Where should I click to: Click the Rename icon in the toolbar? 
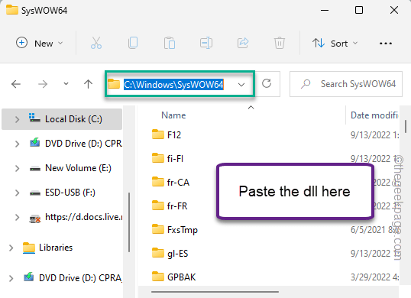[206, 43]
